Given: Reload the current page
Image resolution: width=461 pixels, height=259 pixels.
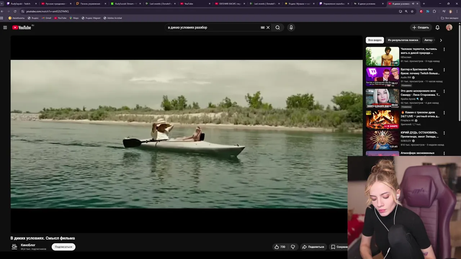Looking at the screenshot, I should (15, 11).
